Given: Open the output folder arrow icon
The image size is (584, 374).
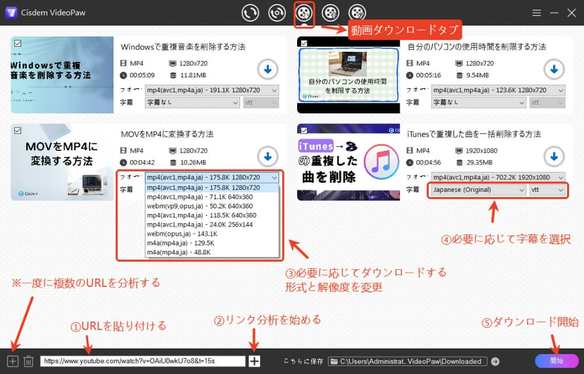Looking at the screenshot, I should (x=495, y=361).
